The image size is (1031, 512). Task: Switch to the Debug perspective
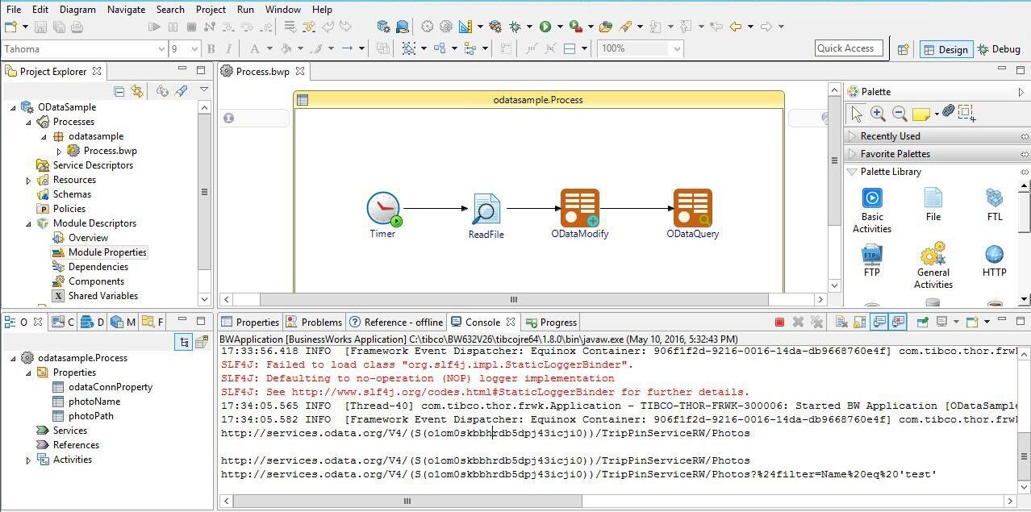coord(999,49)
